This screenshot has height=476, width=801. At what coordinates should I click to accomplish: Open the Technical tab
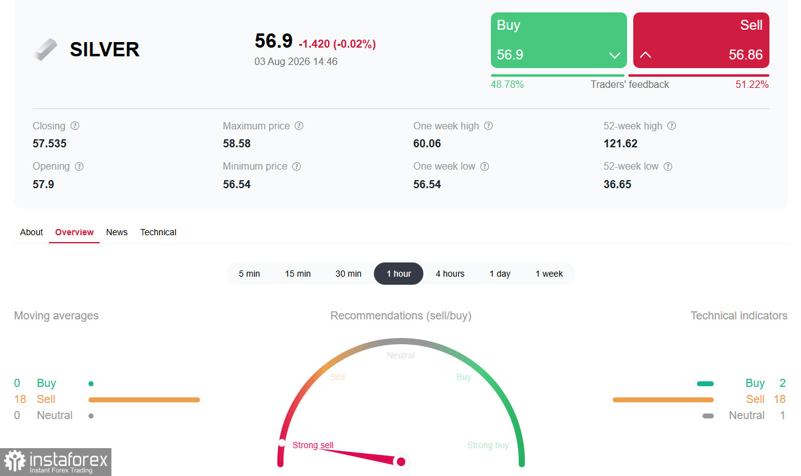[158, 232]
